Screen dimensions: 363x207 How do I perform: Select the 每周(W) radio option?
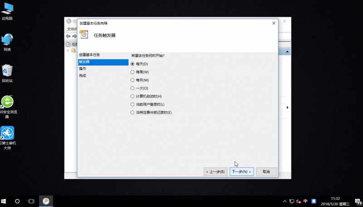pyautogui.click(x=140, y=72)
